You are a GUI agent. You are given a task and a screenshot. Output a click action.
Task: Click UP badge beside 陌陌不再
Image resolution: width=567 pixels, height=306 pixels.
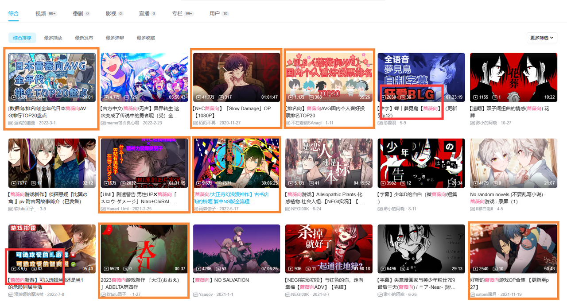pos(195,123)
